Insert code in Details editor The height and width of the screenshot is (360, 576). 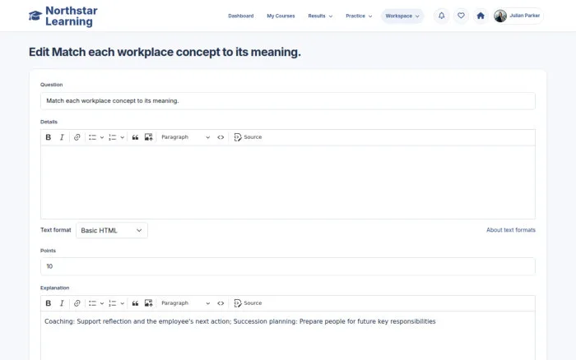221,137
